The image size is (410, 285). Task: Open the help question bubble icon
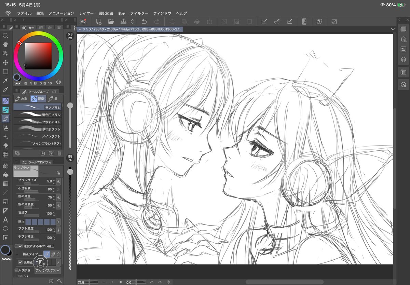319,22
